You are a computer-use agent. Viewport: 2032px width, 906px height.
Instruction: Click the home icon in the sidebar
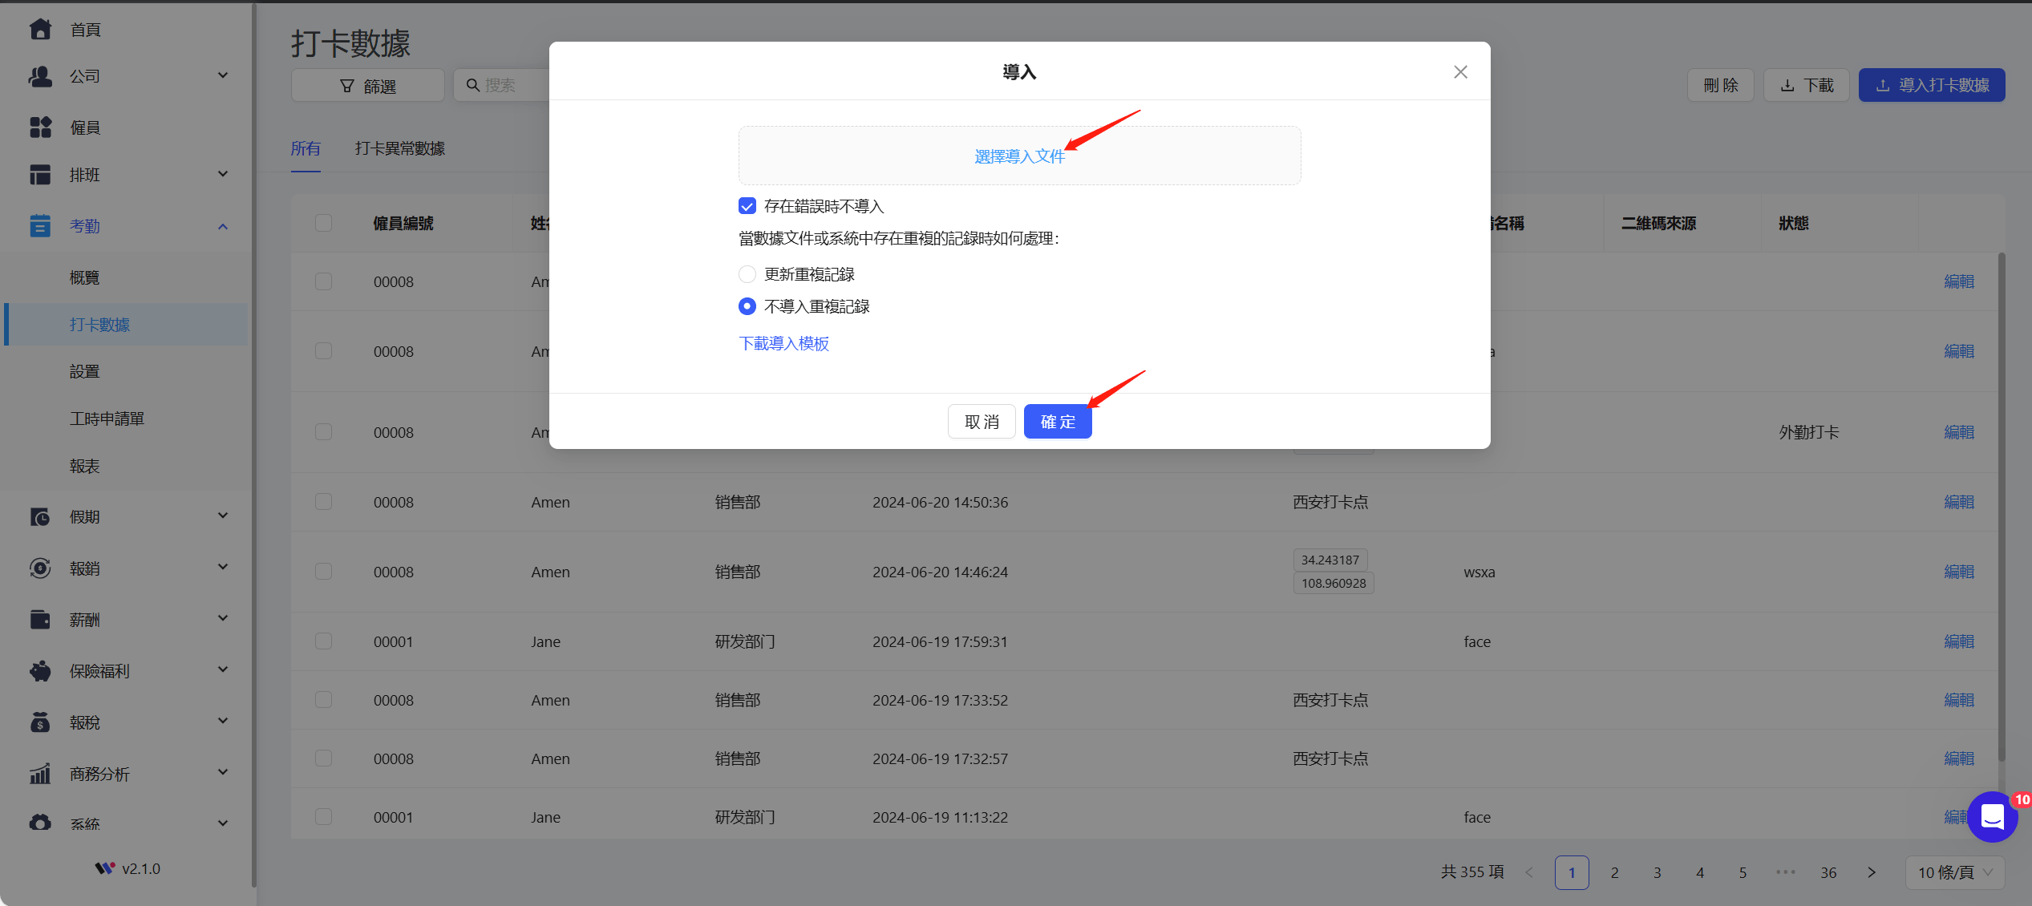40,29
